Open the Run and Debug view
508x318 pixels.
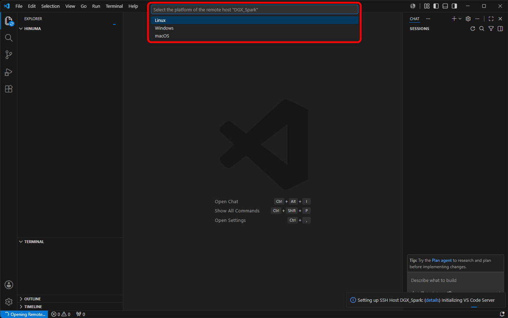9,72
